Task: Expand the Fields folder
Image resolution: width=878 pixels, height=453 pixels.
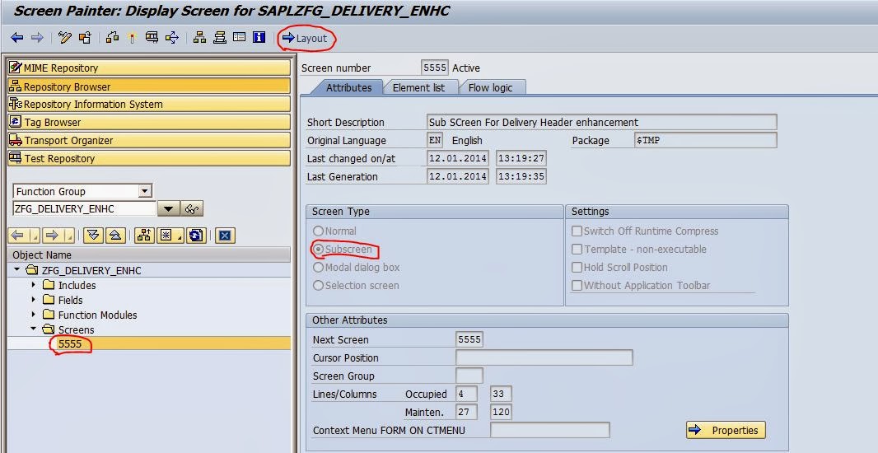Action: (33, 300)
